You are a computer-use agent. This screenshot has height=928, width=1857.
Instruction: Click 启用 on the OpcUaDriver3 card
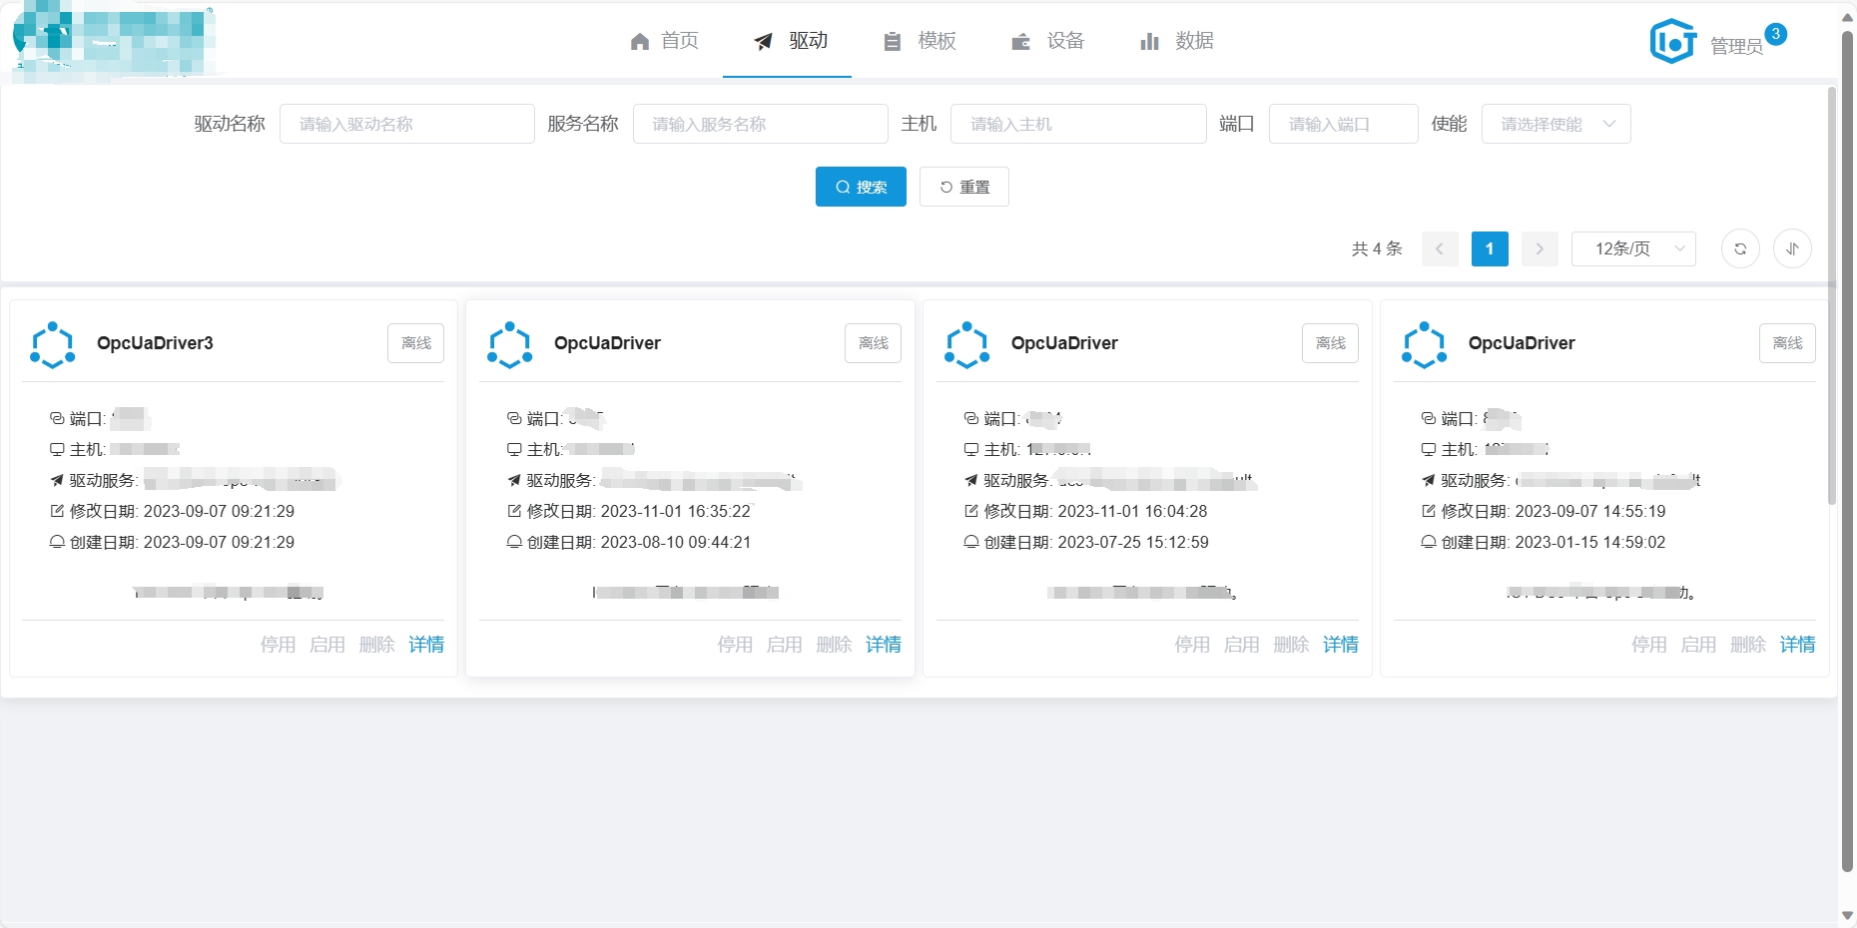(x=327, y=645)
